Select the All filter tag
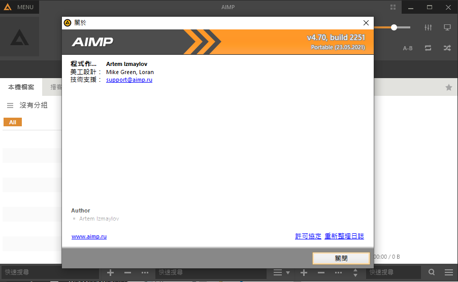The height and width of the screenshot is (282, 458). 13,122
